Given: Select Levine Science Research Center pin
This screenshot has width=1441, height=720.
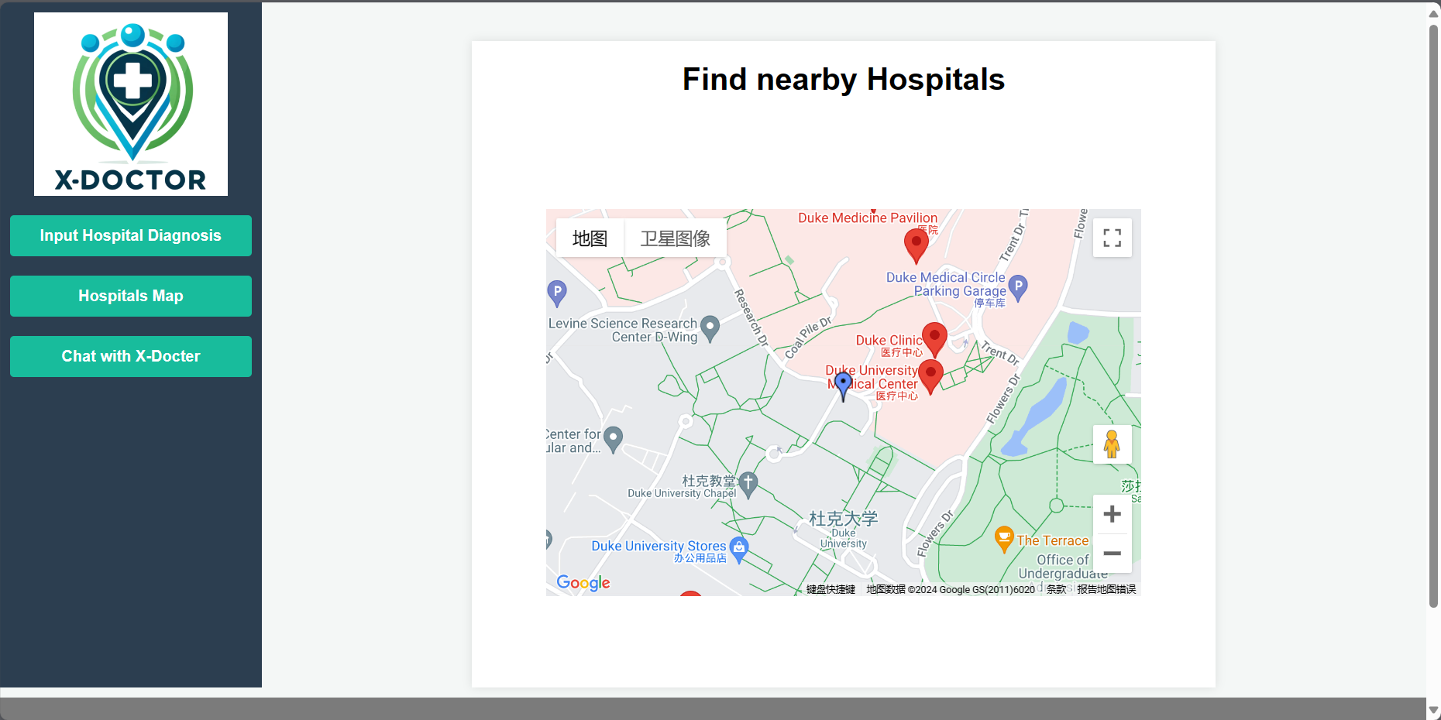Looking at the screenshot, I should [x=710, y=328].
